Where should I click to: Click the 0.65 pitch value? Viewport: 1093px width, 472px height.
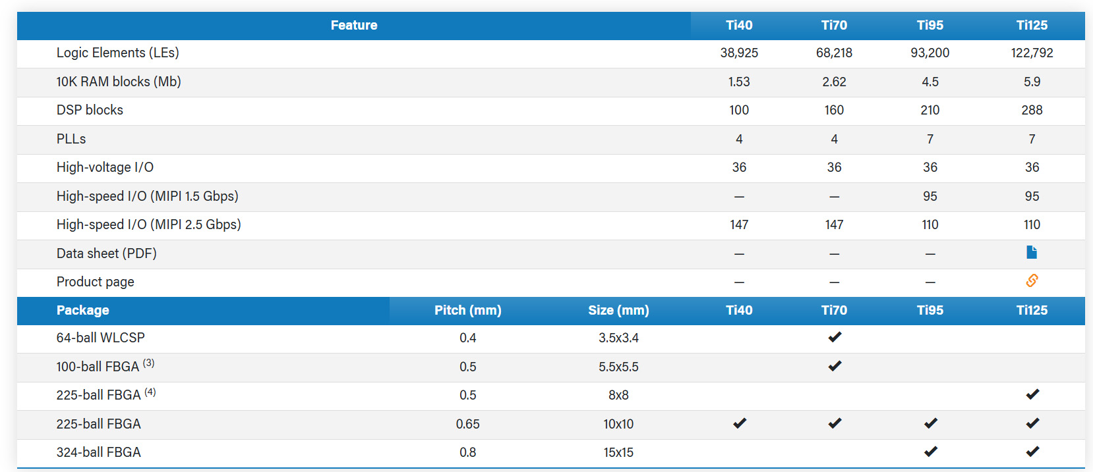point(468,424)
